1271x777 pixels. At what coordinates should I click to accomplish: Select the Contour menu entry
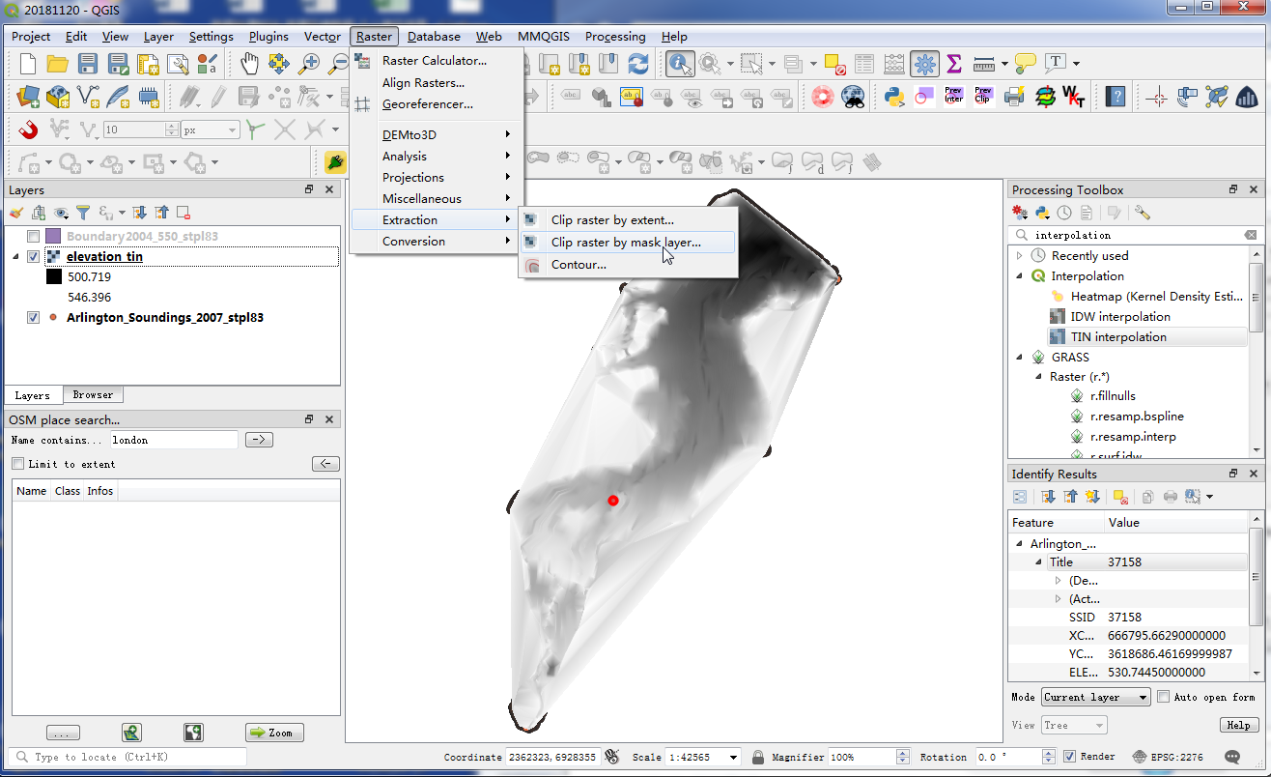coord(629,265)
